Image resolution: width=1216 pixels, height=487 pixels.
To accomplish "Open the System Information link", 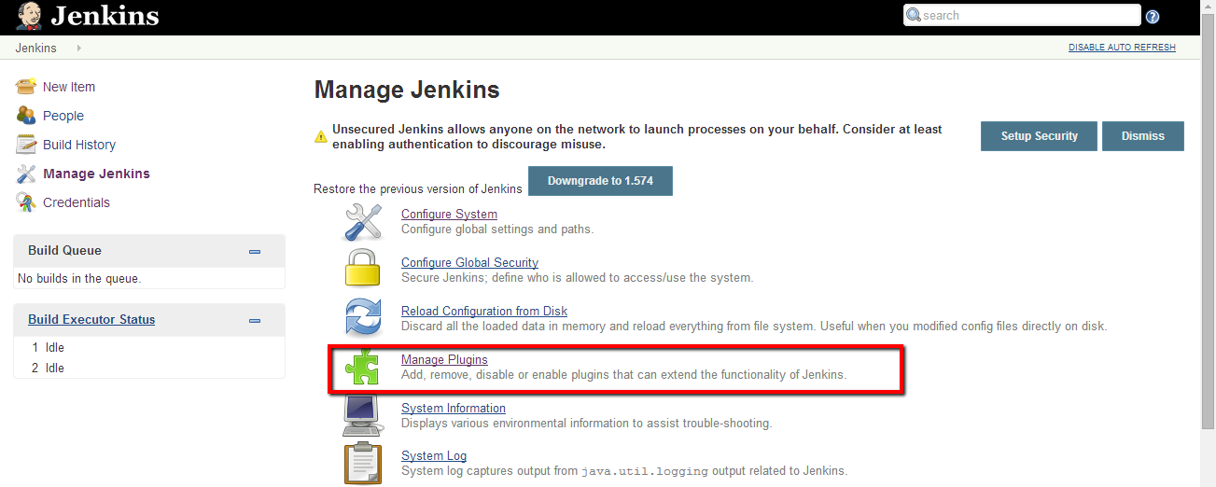I will point(454,408).
